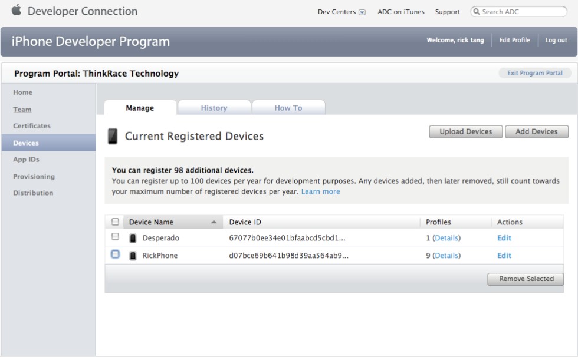This screenshot has height=357, width=578.
Task: Click the Device Name column header
Action: tap(151, 222)
